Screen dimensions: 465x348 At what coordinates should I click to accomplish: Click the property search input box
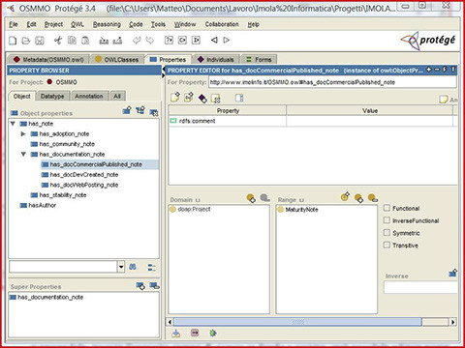(x=63, y=267)
